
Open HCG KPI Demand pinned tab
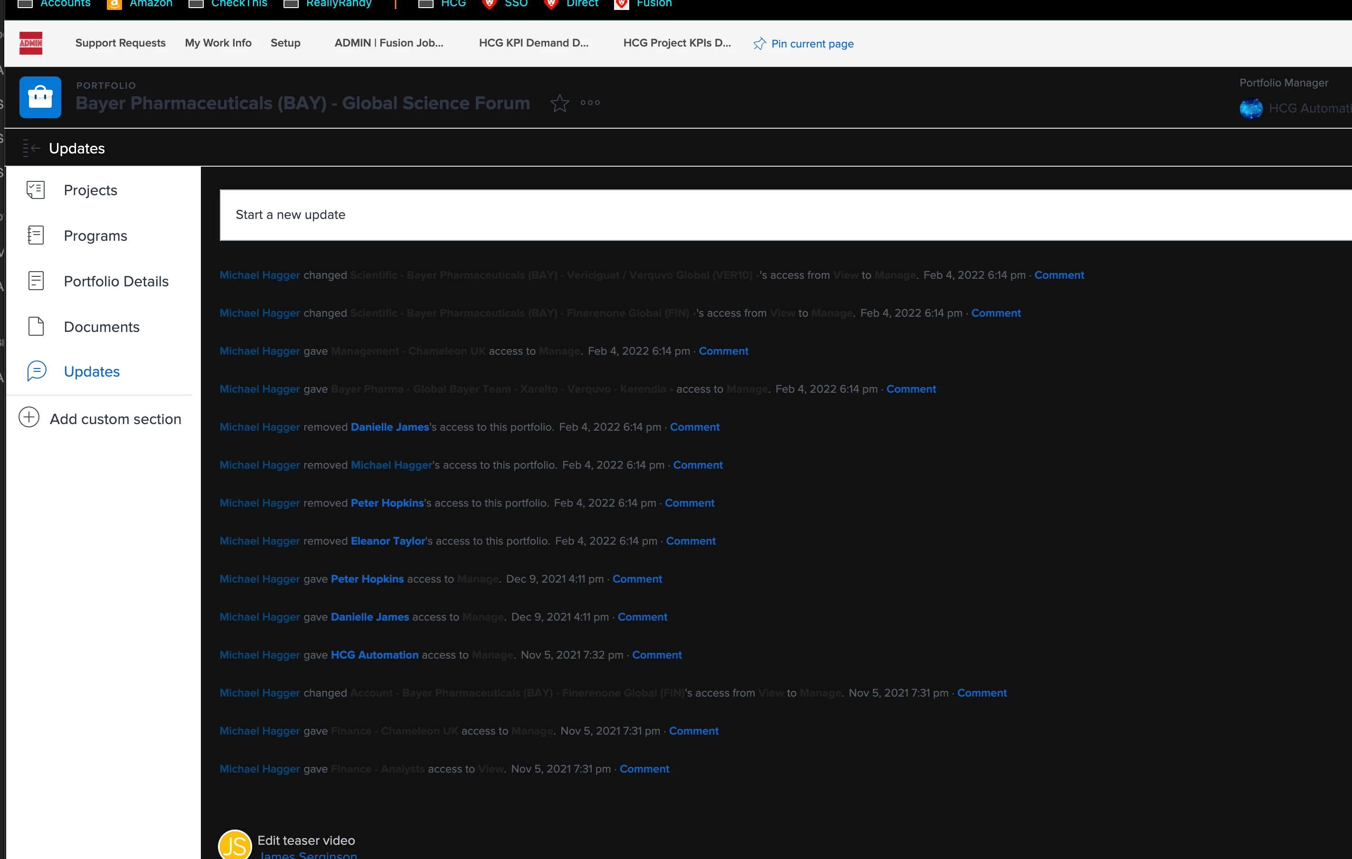coord(533,43)
